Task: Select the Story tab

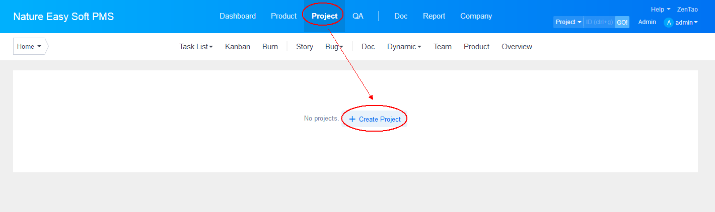Action: tap(305, 47)
